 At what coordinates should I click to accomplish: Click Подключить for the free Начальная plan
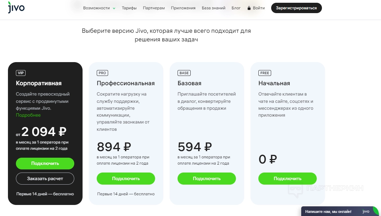(287, 178)
